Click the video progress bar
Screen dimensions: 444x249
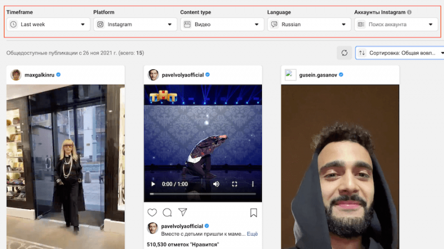[x=203, y=194]
